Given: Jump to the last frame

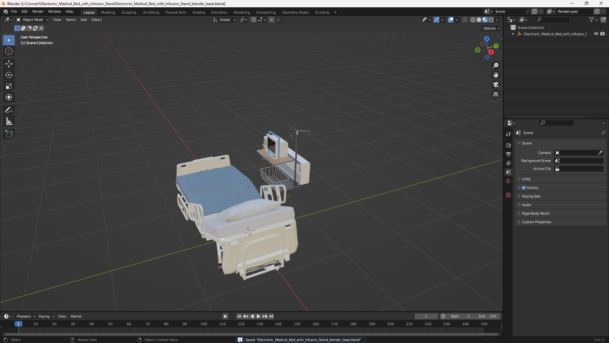Looking at the screenshot, I should pos(271,316).
